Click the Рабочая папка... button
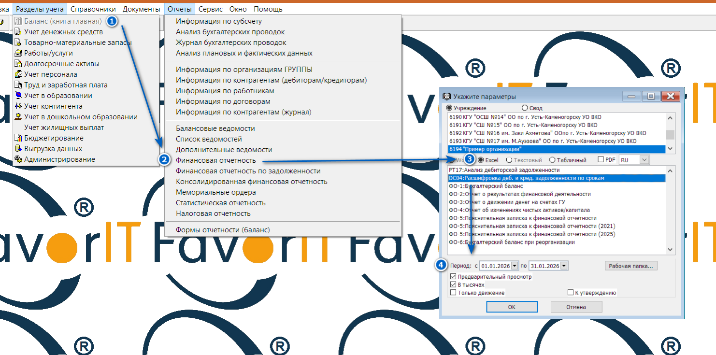Screen dimensions: 716x355 (630, 266)
